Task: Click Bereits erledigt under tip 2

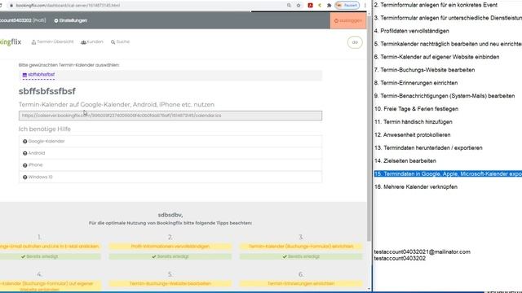Action: (170, 256)
